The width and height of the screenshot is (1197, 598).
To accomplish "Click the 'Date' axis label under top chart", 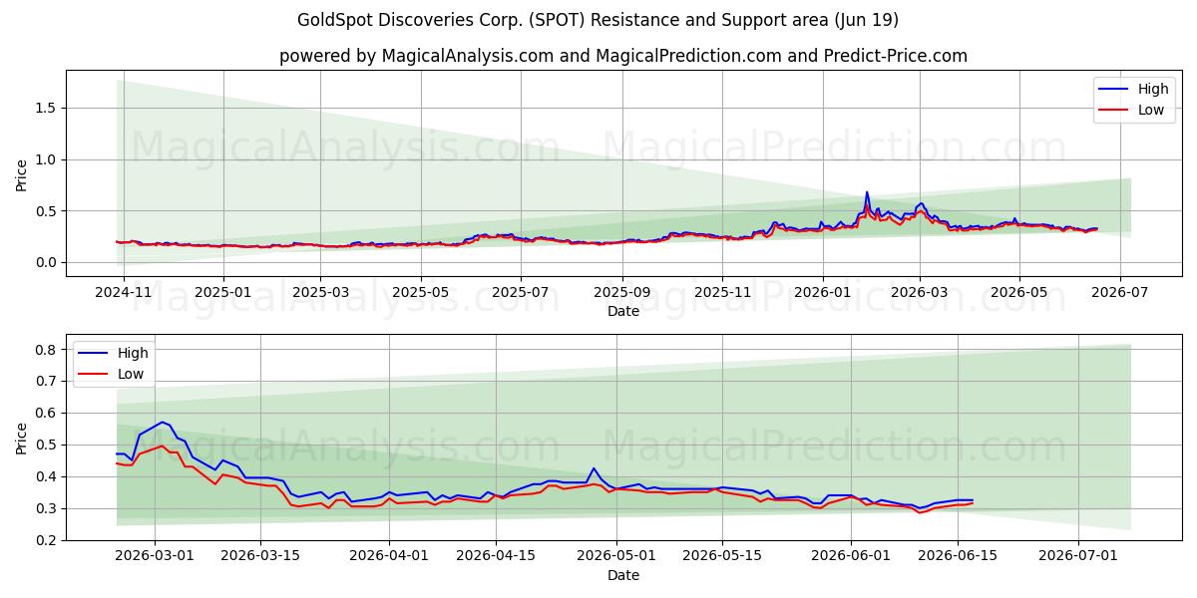I will tap(622, 312).
